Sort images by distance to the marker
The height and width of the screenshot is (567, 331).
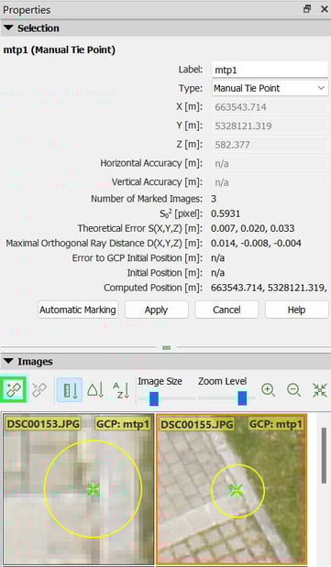(x=70, y=390)
